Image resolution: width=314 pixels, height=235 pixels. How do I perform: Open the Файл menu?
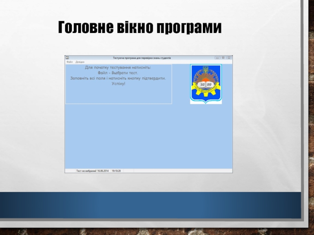(x=69, y=62)
